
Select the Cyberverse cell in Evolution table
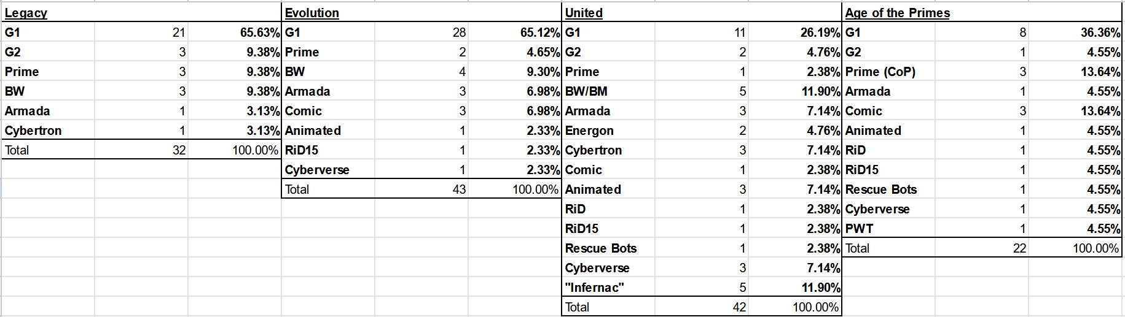pos(317,170)
